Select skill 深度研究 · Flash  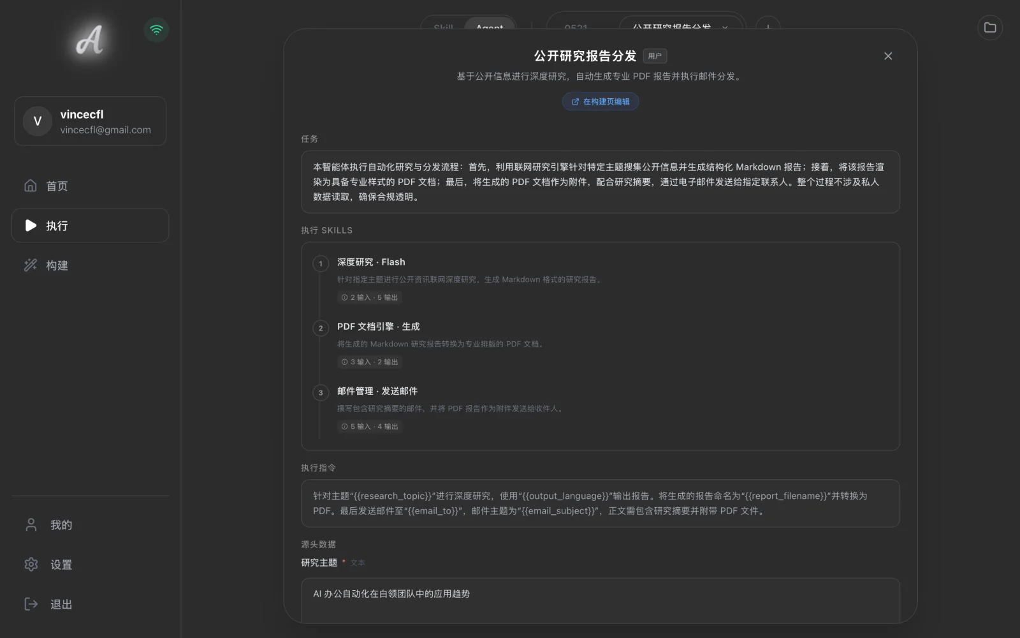click(x=371, y=262)
